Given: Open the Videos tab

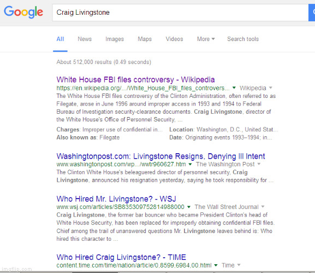Looking at the screenshot, I should [174, 39].
